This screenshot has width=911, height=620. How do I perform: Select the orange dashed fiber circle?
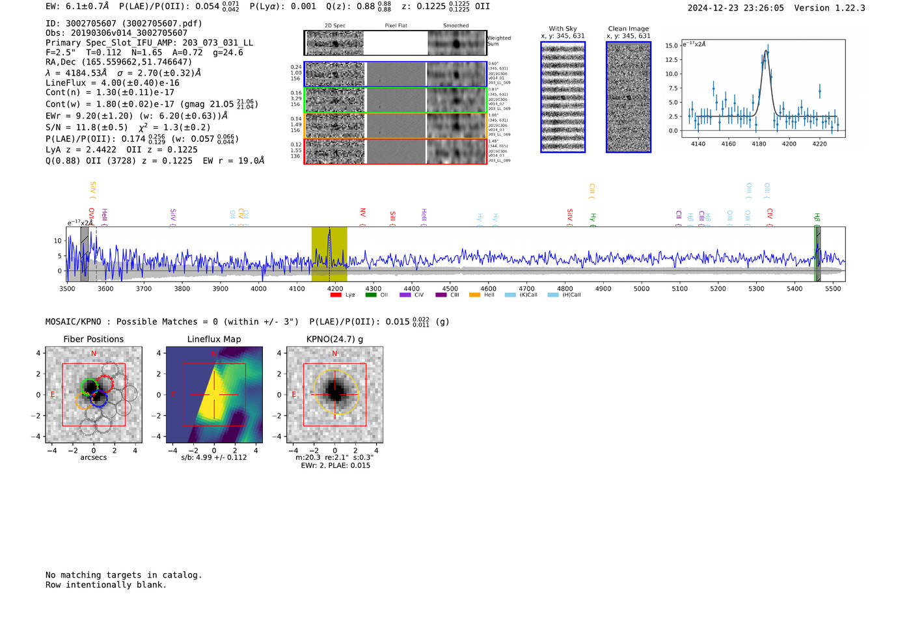pos(83,400)
